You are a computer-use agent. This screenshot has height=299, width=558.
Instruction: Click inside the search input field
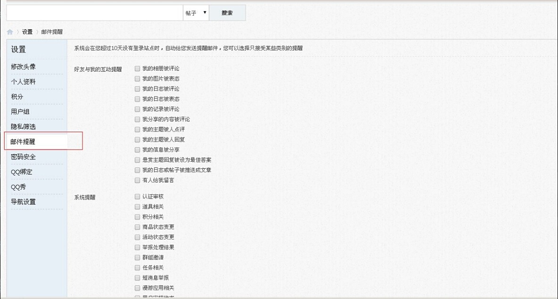tap(94, 13)
